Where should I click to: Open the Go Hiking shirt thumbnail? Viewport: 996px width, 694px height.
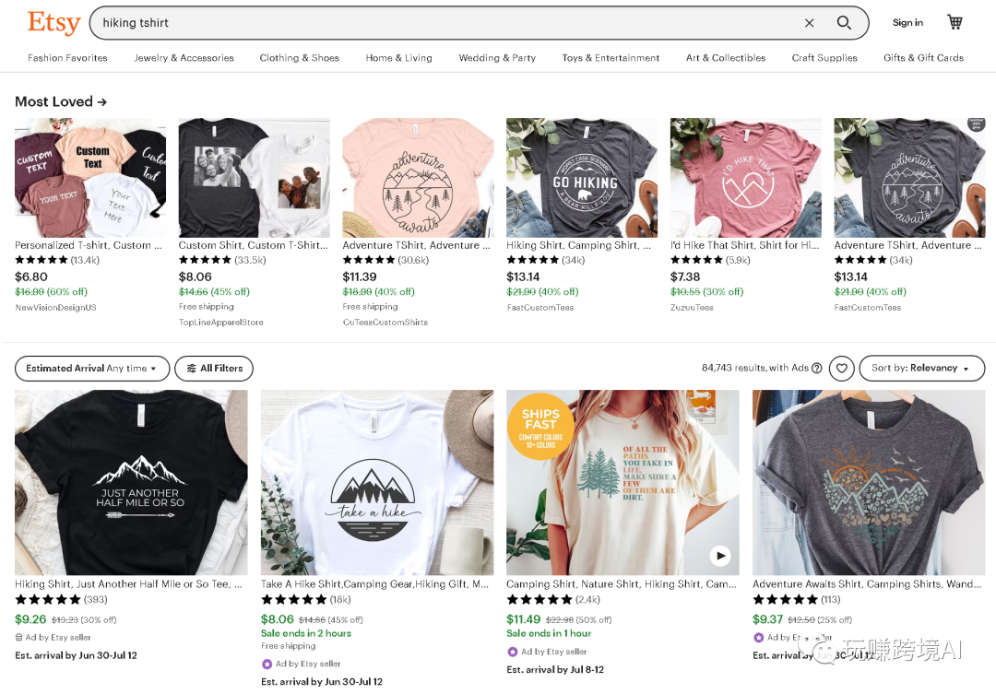582,178
